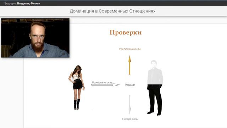Click the man in suit figure

click(x=155, y=88)
